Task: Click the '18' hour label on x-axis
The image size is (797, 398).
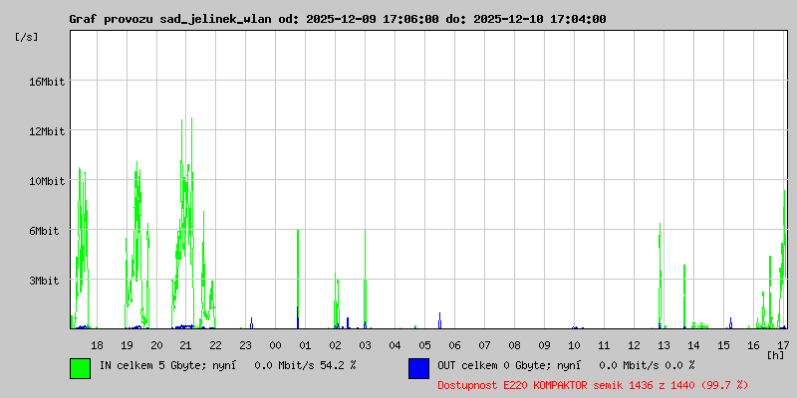Action: [97, 345]
